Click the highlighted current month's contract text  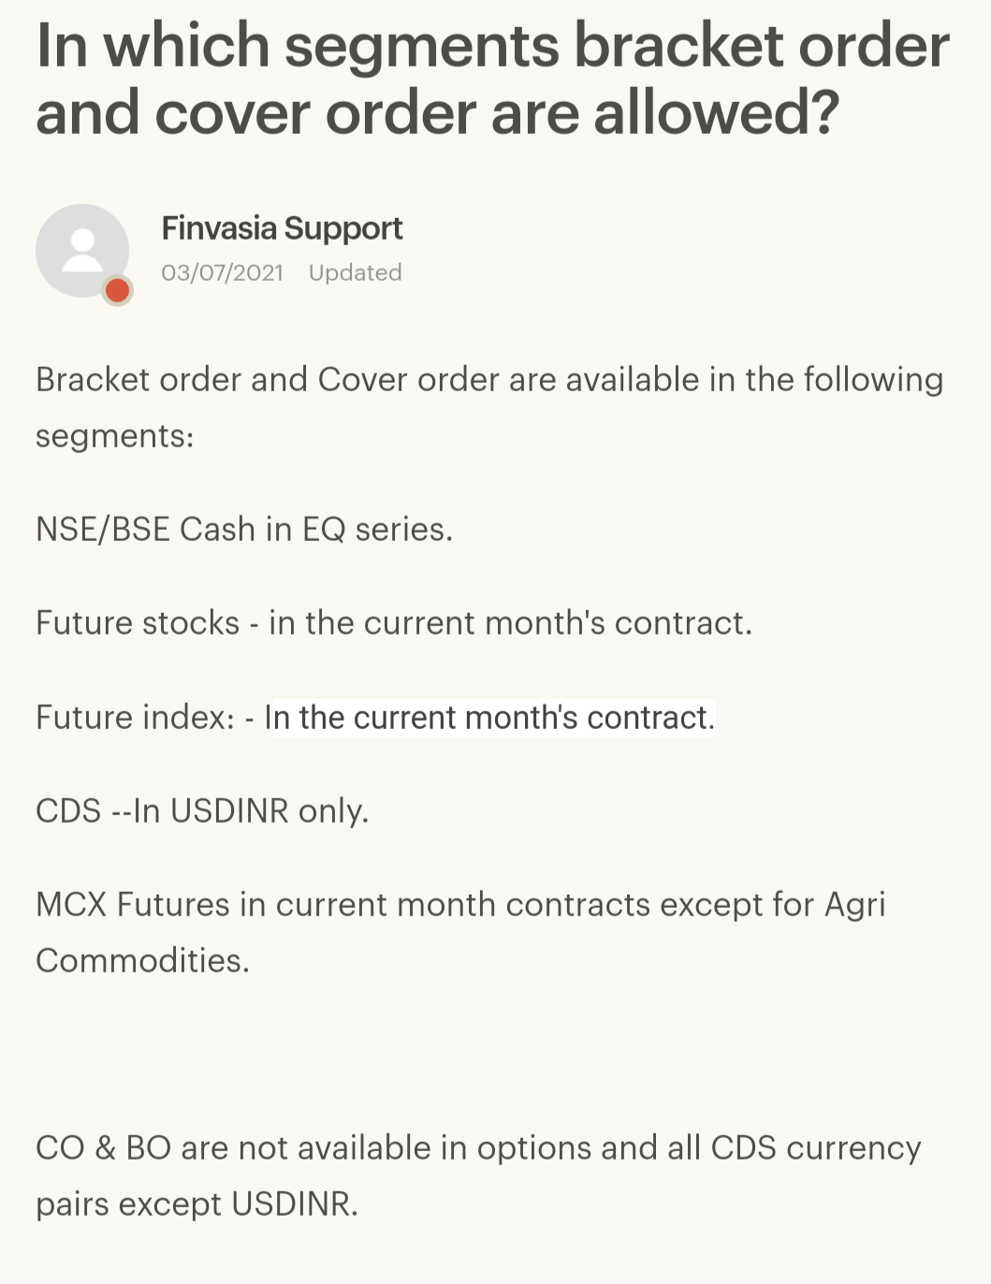(x=489, y=718)
